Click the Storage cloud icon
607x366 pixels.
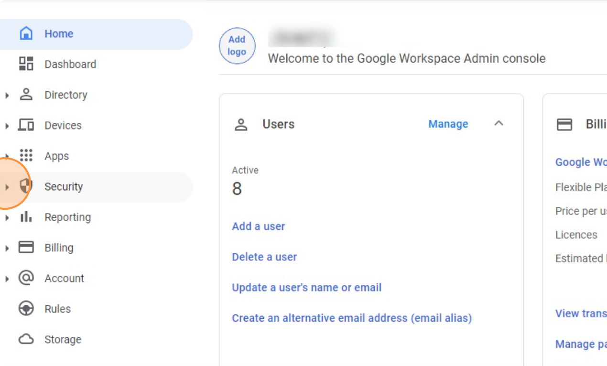pos(26,339)
